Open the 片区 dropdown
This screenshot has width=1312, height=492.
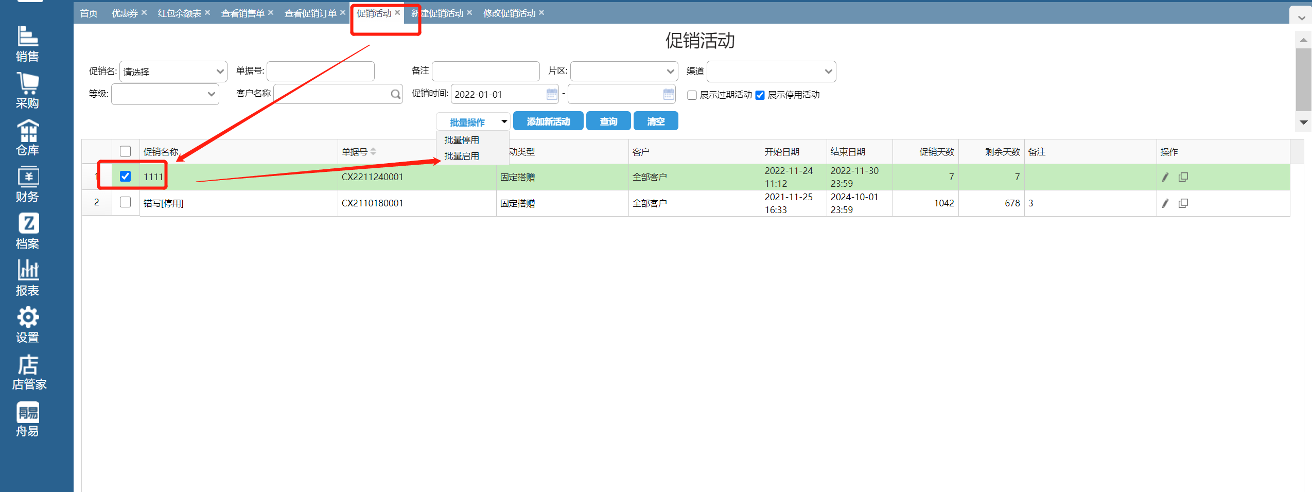624,71
